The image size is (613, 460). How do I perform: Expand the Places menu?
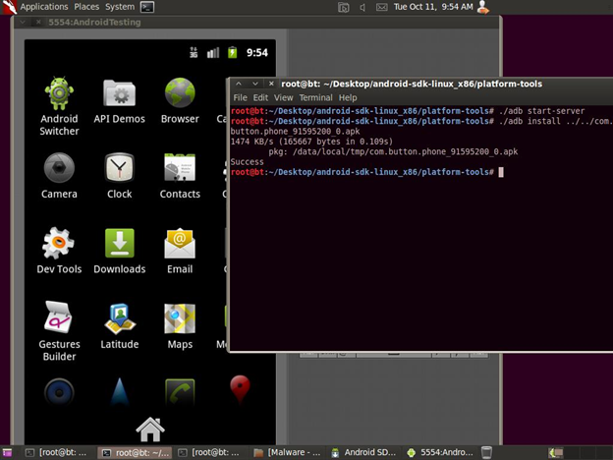tap(86, 7)
